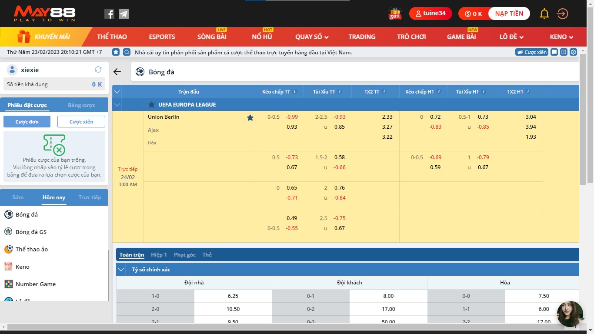Collapse the UEFA EUROPA LEAGUE section
Image resolution: width=594 pixels, height=334 pixels.
[x=117, y=105]
